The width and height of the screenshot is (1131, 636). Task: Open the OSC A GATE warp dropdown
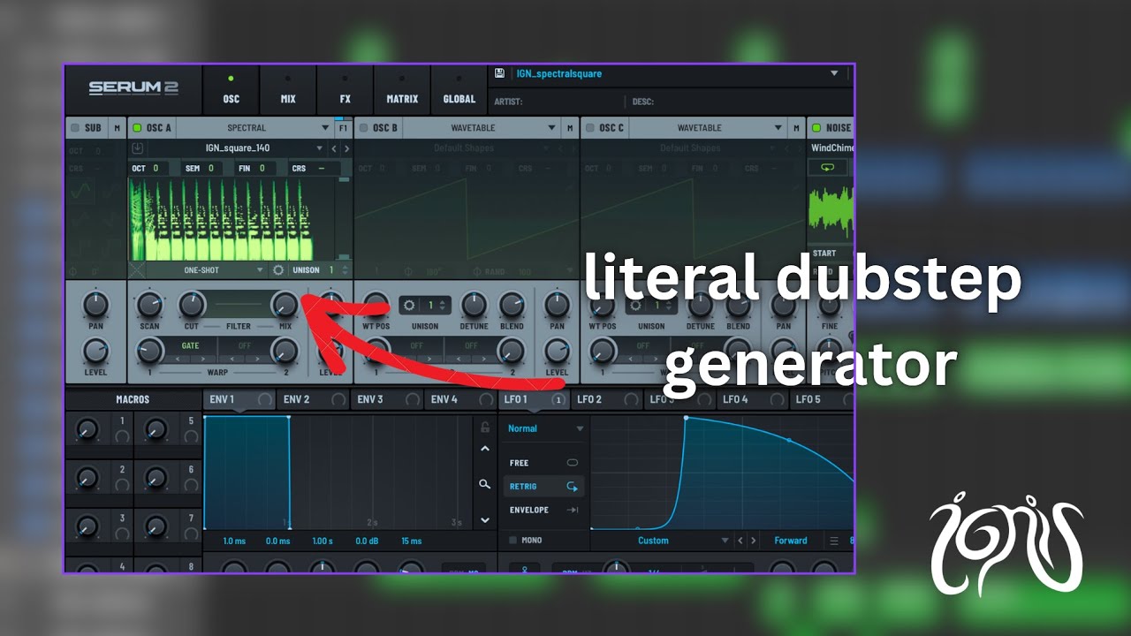pyautogui.click(x=190, y=346)
